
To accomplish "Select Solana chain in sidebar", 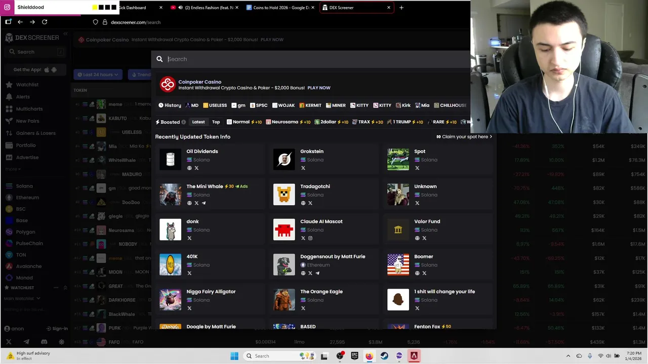I will tap(24, 186).
